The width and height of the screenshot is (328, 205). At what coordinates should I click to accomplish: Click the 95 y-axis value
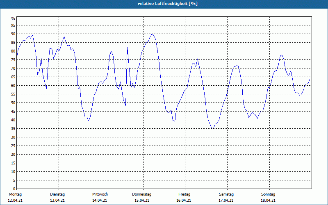[13, 25]
